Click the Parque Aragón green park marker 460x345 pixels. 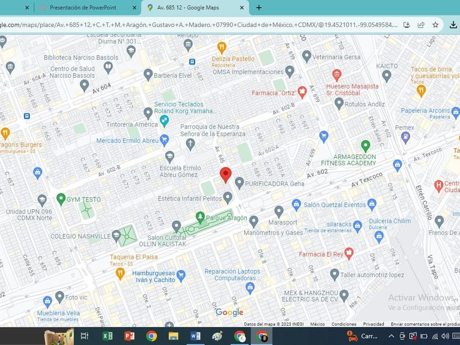coord(200,218)
